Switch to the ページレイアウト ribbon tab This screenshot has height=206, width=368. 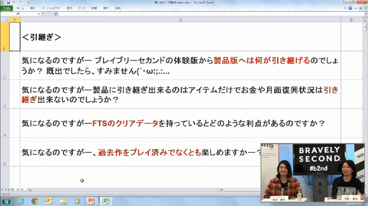pos(51,8)
